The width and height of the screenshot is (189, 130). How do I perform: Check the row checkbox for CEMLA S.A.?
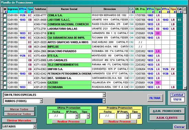click(5, 15)
